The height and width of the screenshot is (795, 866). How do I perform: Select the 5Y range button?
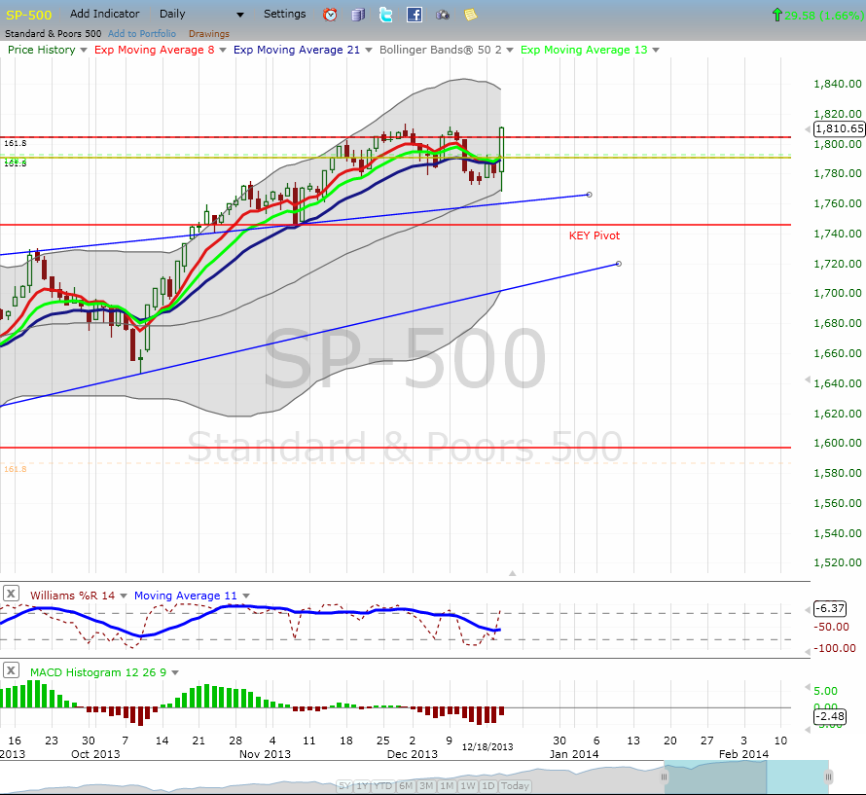(344, 785)
